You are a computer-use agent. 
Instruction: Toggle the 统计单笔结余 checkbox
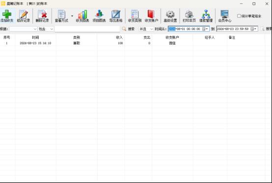tap(239, 16)
